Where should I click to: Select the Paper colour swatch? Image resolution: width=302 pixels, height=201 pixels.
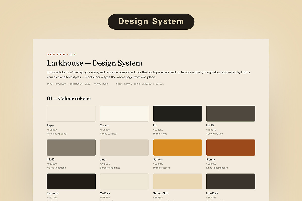(71, 114)
